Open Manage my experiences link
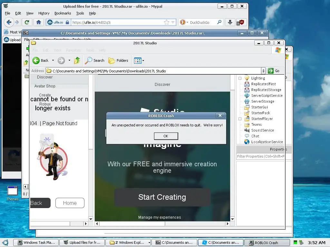Screen dimensions: 330x247 click(160, 217)
